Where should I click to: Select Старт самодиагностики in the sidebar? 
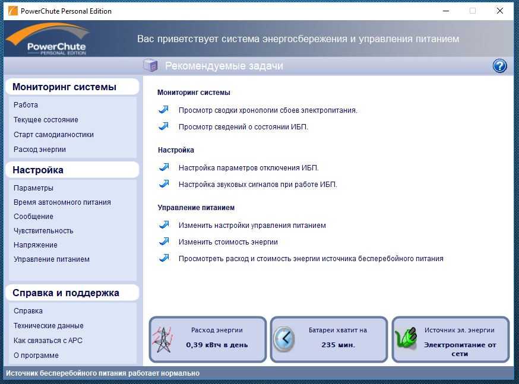[x=53, y=135]
